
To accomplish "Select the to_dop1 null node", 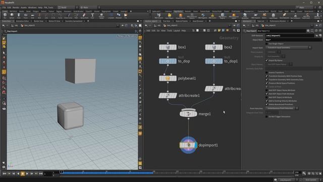I will pos(214,61).
